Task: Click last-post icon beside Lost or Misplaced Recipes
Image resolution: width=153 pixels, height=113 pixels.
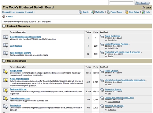Action: 102,44
